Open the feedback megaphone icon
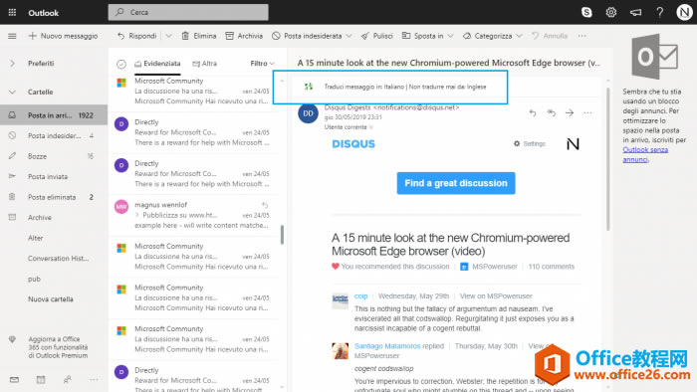Screen dimensions: 697x392 coord(635,12)
